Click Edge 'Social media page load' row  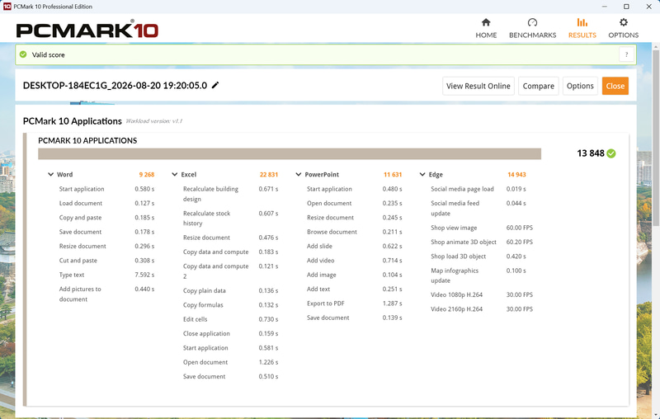tap(478, 189)
